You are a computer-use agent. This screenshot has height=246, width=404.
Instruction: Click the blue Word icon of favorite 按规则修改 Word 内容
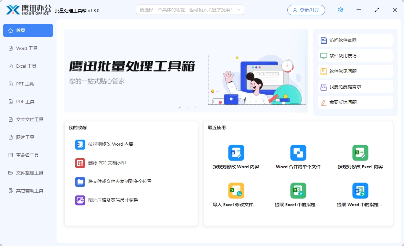tap(80, 144)
